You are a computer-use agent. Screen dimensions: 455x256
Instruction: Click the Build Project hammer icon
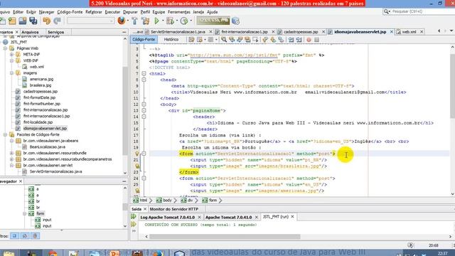coord(134,21)
